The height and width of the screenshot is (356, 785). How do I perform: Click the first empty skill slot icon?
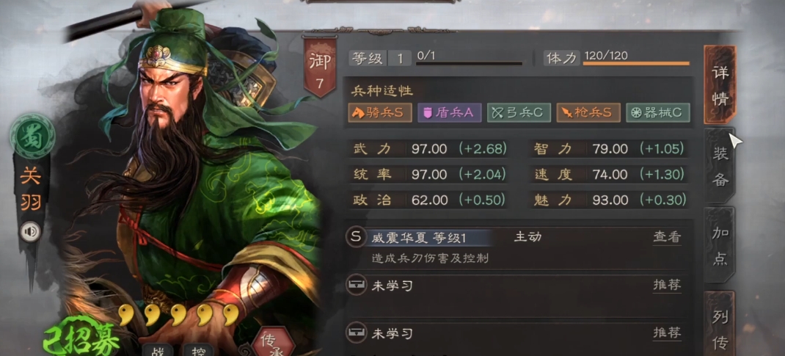click(355, 286)
